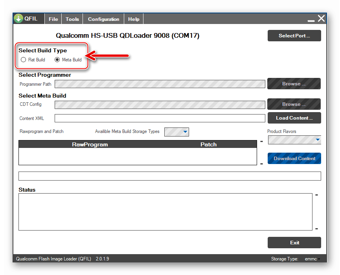Open the Select Port dialog
The image size is (340, 275).
[294, 35]
